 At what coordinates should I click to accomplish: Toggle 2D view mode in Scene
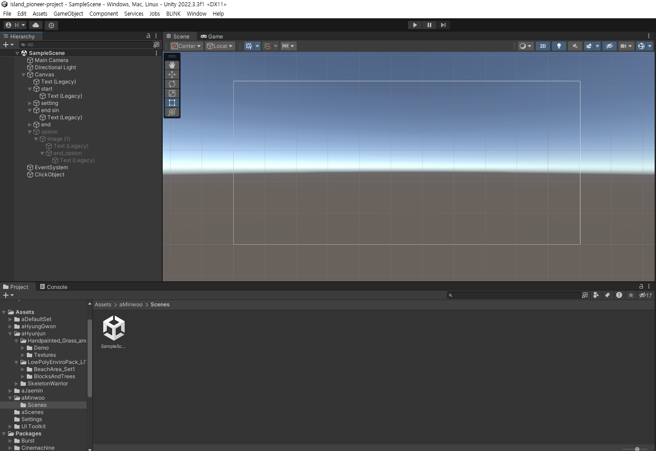[542, 46]
